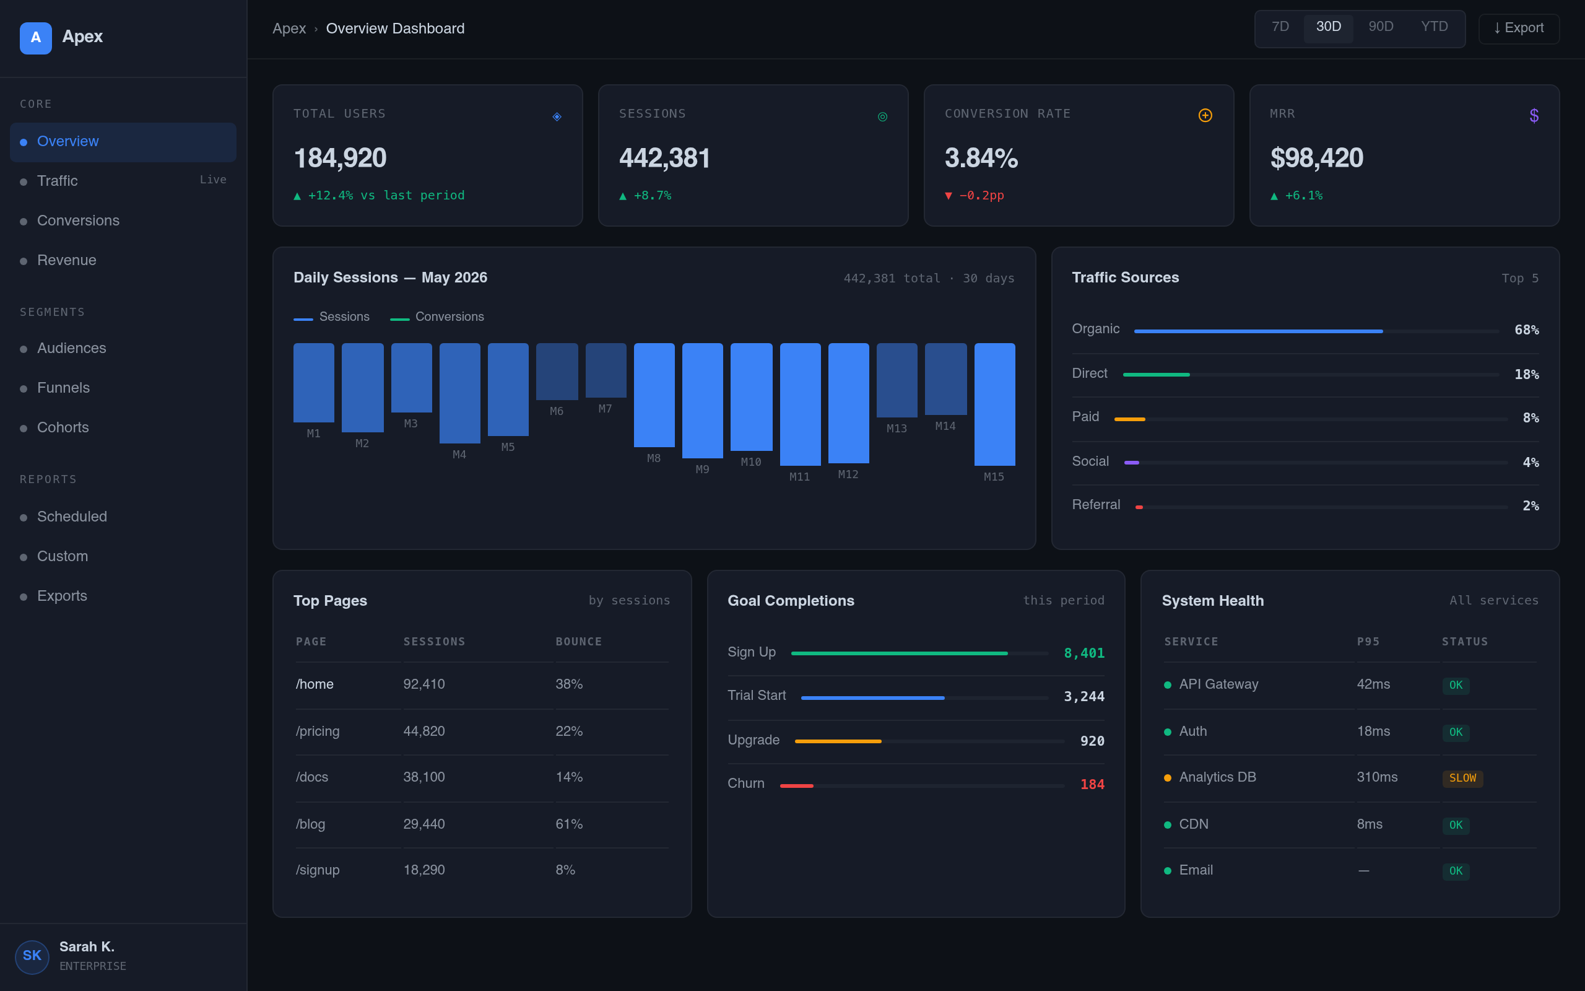Click the BOUNCE column header

pyautogui.click(x=579, y=642)
